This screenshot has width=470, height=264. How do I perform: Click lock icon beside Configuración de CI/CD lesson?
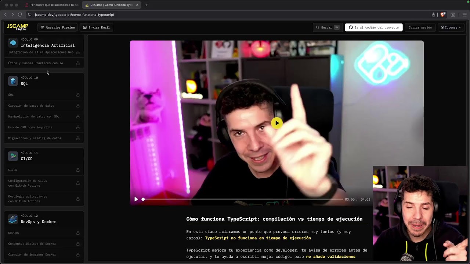click(x=78, y=183)
